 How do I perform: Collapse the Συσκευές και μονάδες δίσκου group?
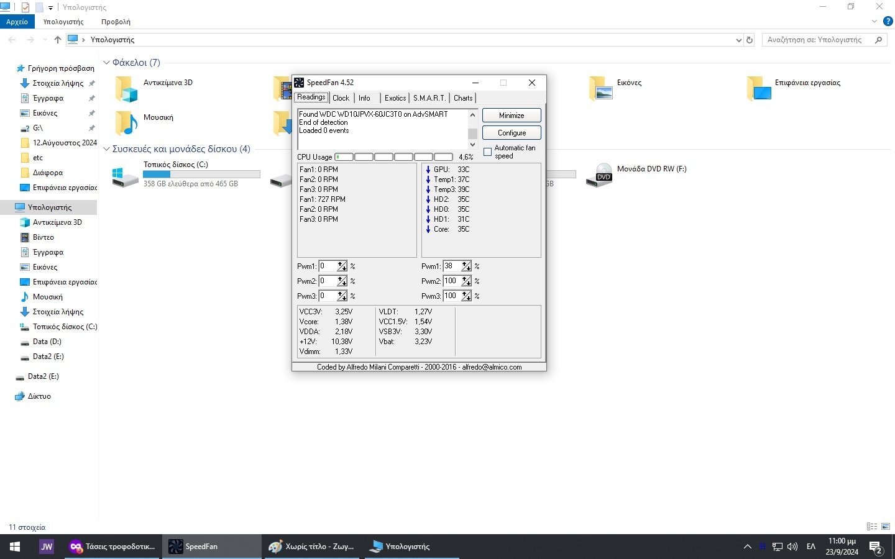point(106,149)
